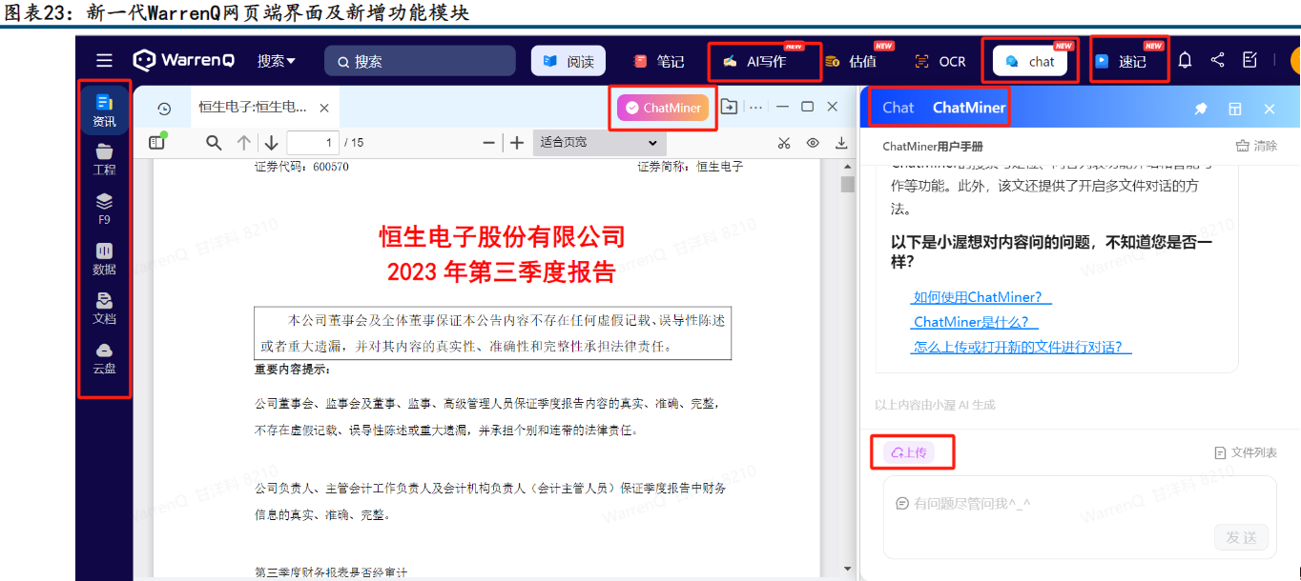Open the three-dots more options menu
Image resolution: width=1301 pixels, height=581 pixels.
[756, 108]
